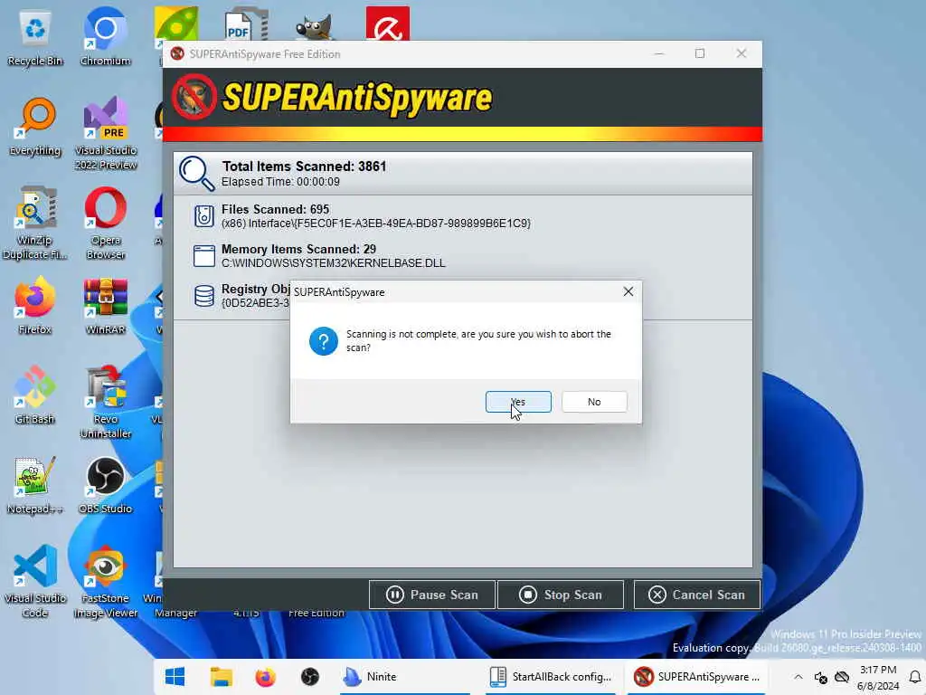Image resolution: width=926 pixels, height=695 pixels.
Task: Click the Pause Scan button
Action: tap(431, 595)
